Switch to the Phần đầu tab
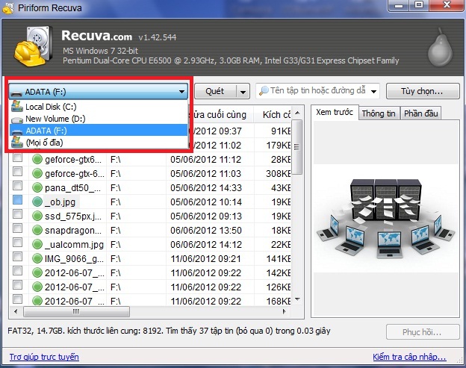Viewport: 466px width, 368px height. point(421,113)
